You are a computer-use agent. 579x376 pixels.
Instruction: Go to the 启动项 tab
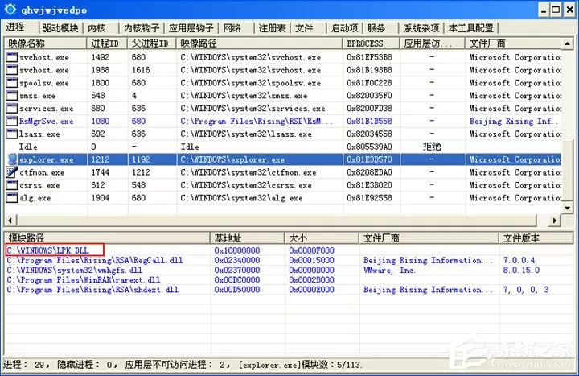click(344, 28)
